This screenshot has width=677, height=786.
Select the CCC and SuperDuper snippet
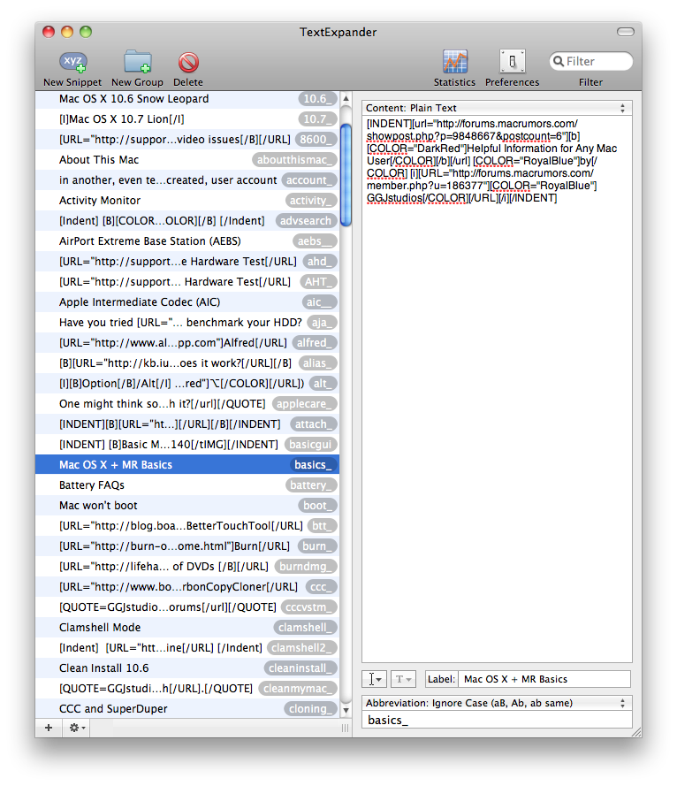(186, 709)
